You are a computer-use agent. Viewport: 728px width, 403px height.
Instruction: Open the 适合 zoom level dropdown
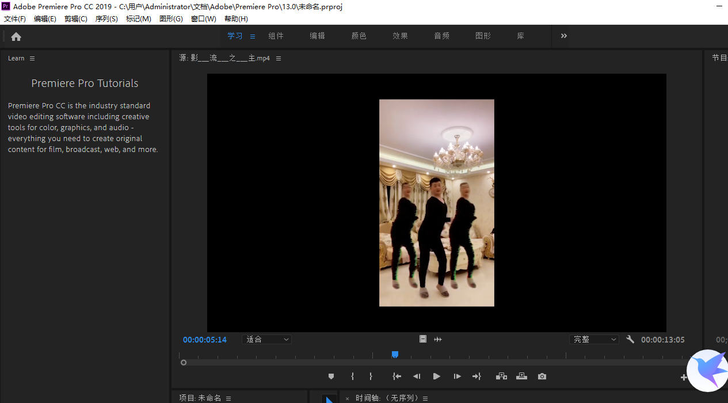tap(267, 340)
